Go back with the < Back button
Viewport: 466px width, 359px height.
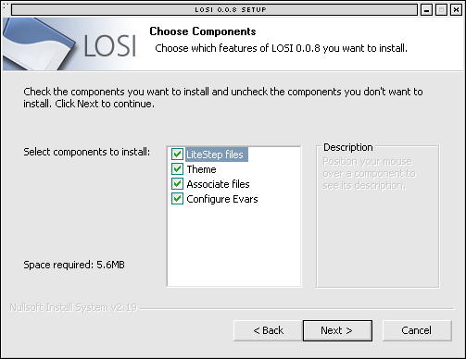click(268, 330)
